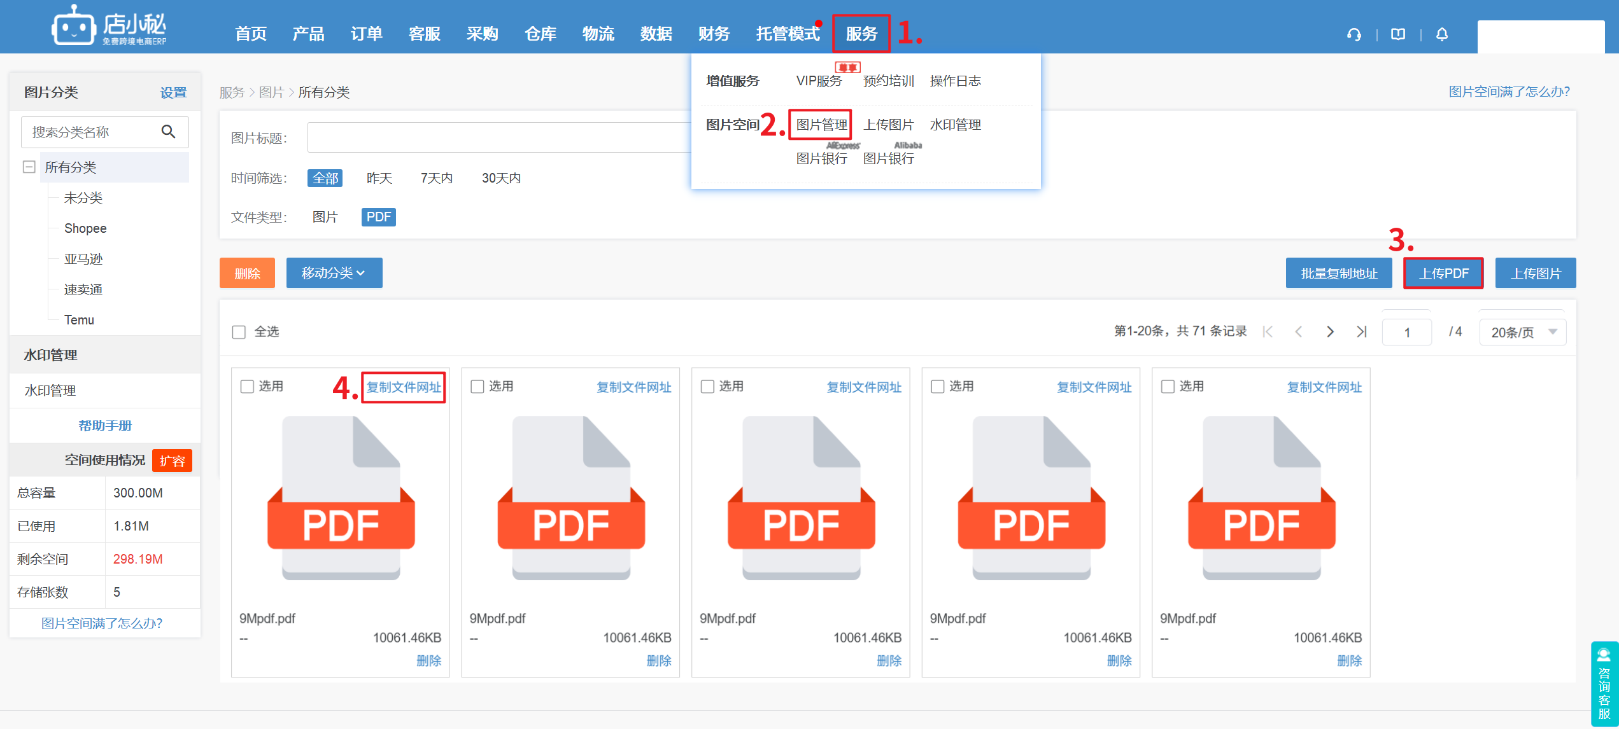Collapse the 所有分类 tree node

[x=29, y=167]
